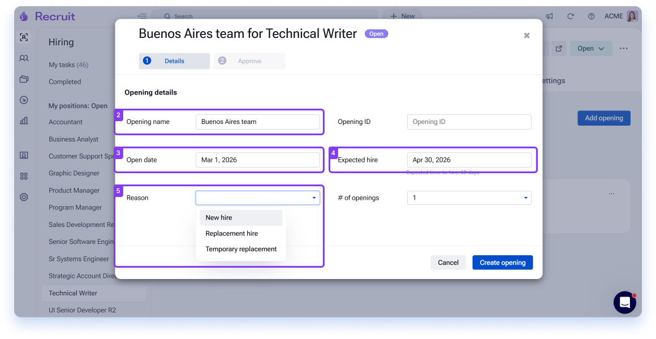Select the Strategic Account Director position
Screen dimensions: 656x339
[x=81, y=276]
